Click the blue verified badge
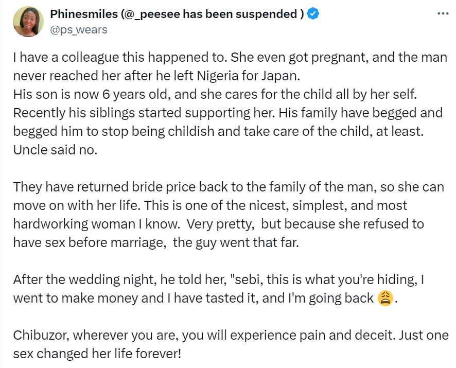Viewport: 456px width, 368px height. (x=313, y=14)
